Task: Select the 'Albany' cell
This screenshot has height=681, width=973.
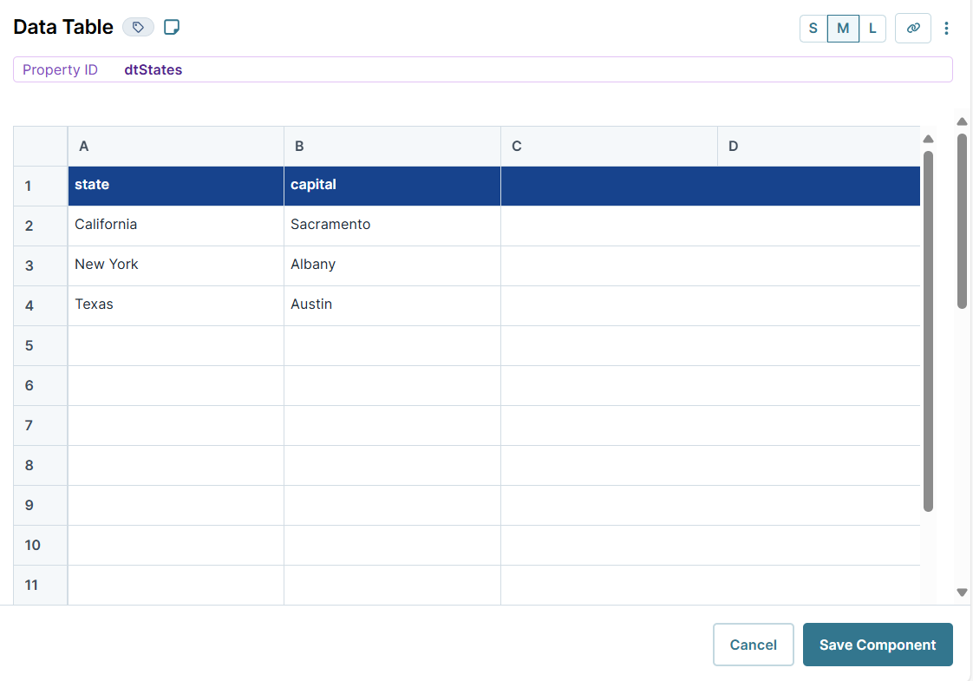Action: click(392, 265)
